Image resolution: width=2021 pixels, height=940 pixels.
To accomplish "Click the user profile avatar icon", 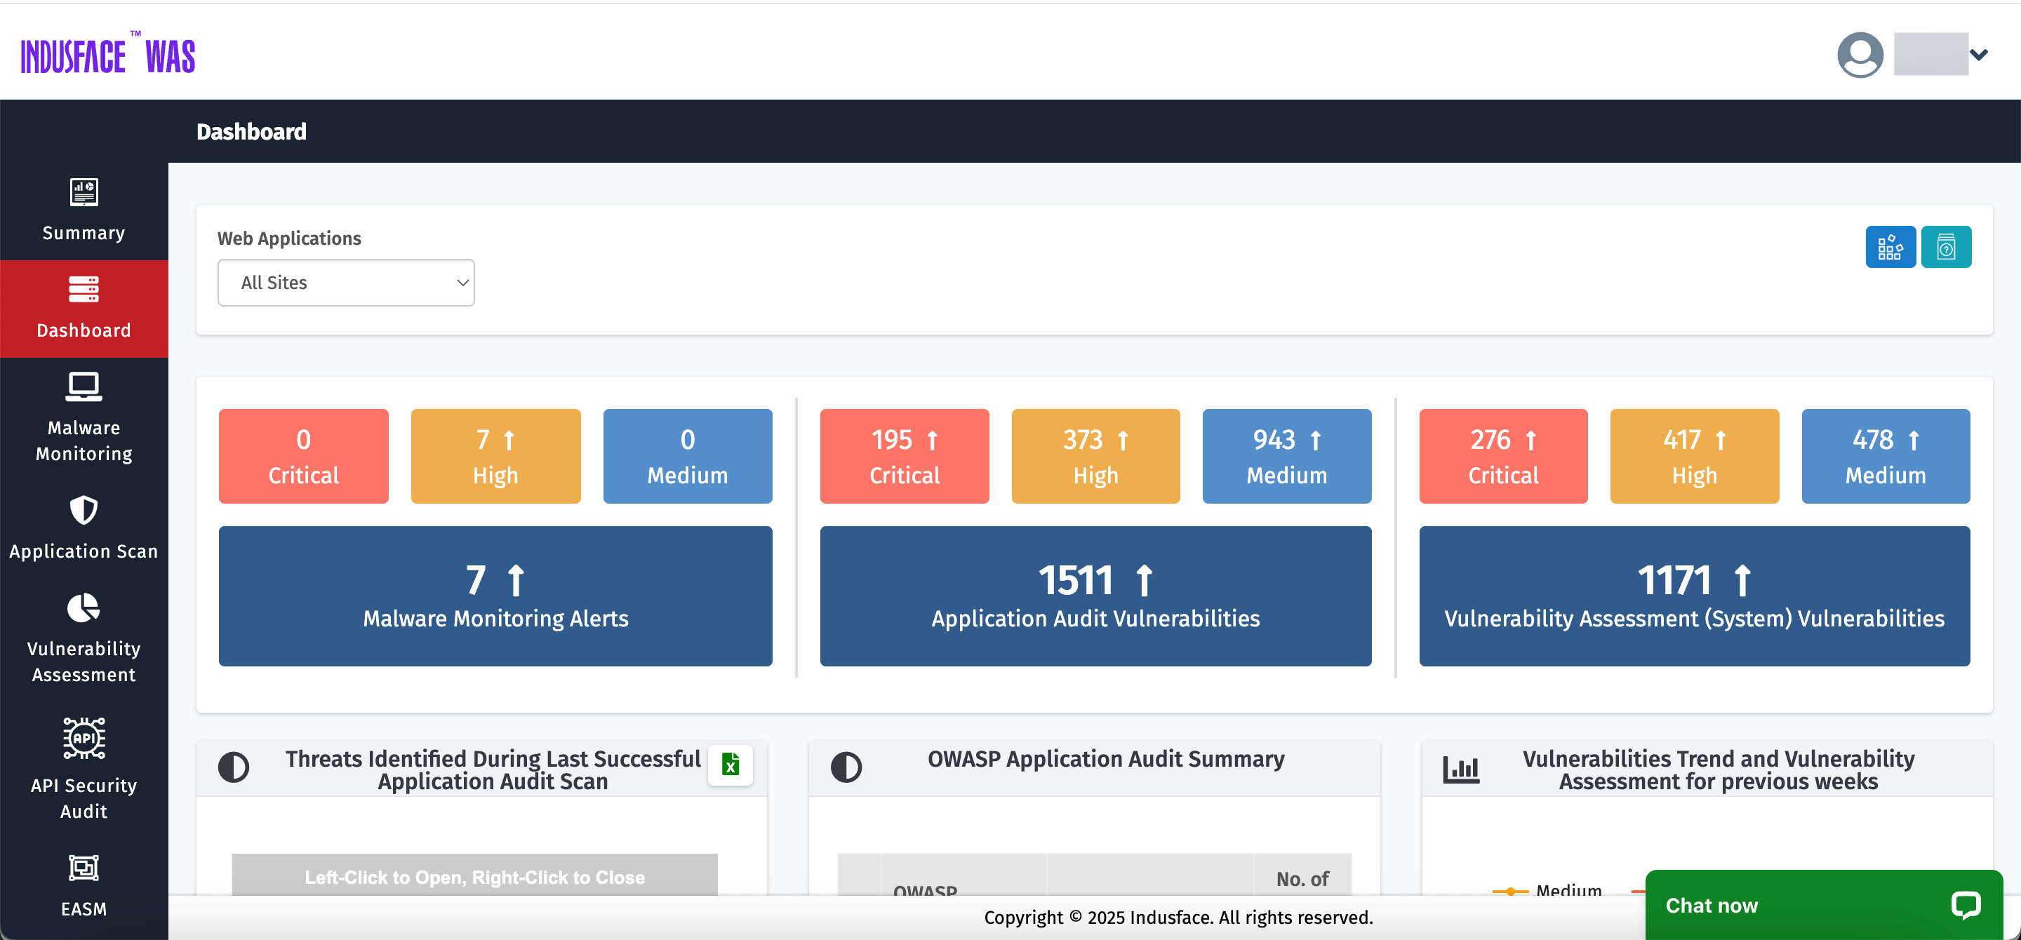I will [1860, 55].
